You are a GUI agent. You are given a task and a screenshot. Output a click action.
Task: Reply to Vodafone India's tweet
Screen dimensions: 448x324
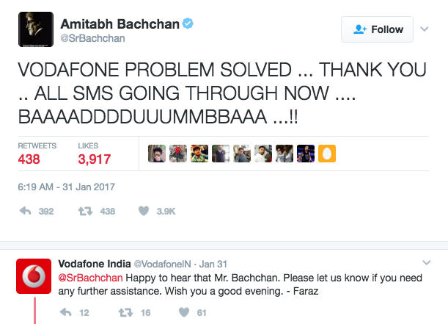point(65,313)
